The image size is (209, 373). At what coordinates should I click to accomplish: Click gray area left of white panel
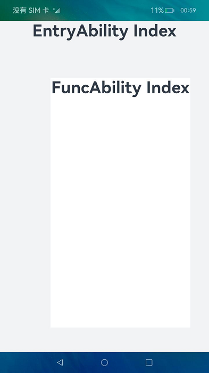coord(25,202)
